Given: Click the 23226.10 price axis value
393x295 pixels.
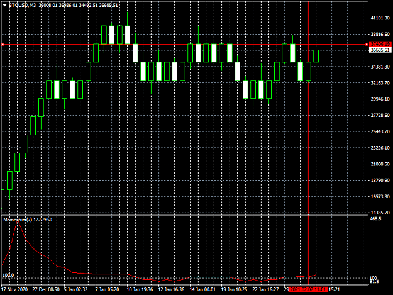Looking at the screenshot, I should [380, 148].
